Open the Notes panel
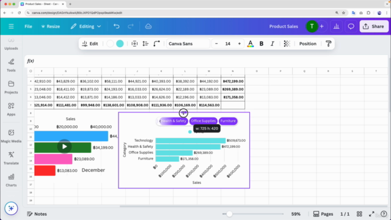This screenshot has width=391, height=220. pyautogui.click(x=37, y=214)
